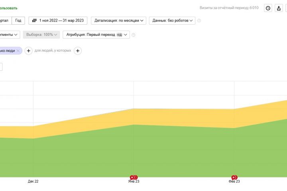
Task: Open Выборка: 100% dropdown
Action: coord(41,35)
